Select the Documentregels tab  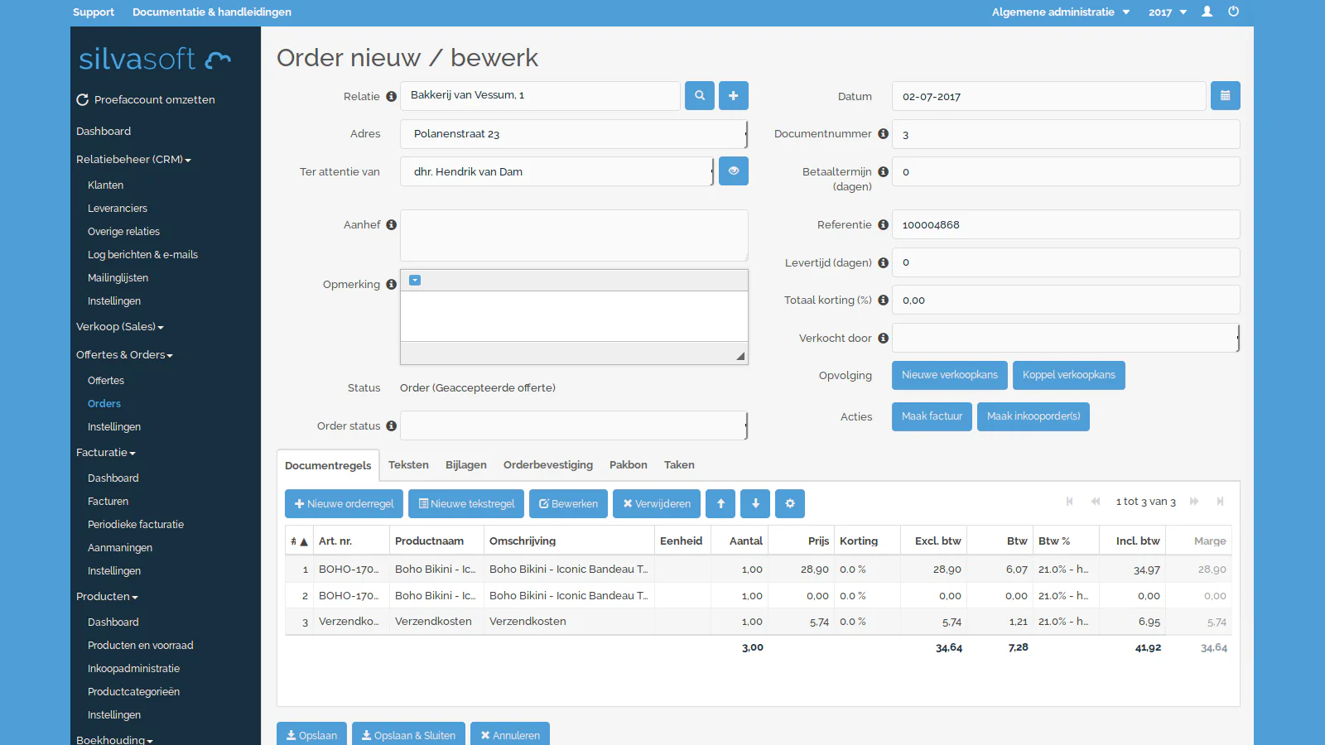(328, 465)
